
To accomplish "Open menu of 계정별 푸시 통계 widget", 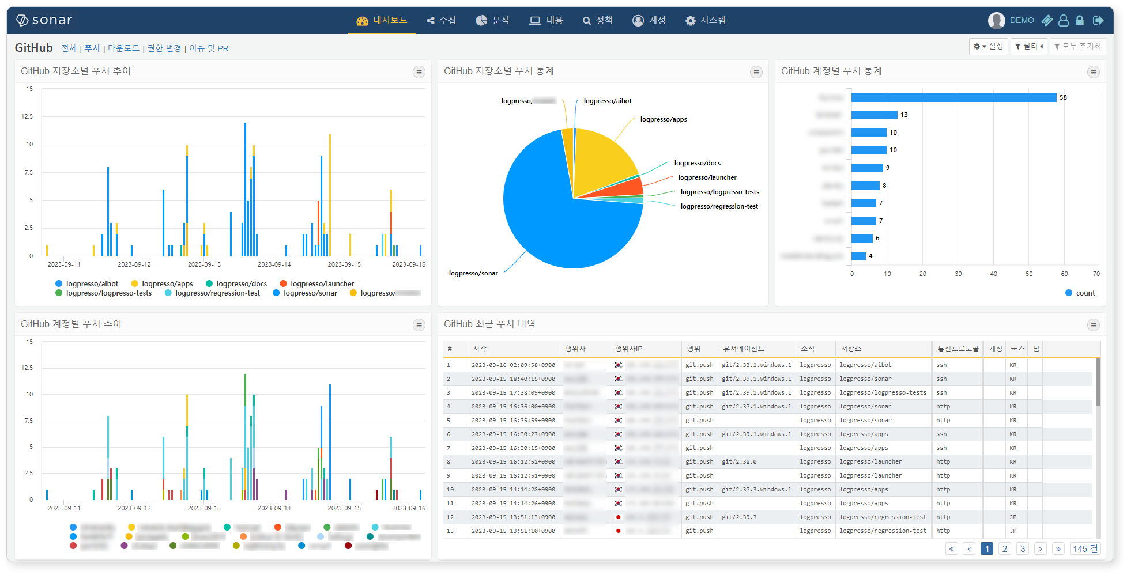I will [x=1093, y=72].
